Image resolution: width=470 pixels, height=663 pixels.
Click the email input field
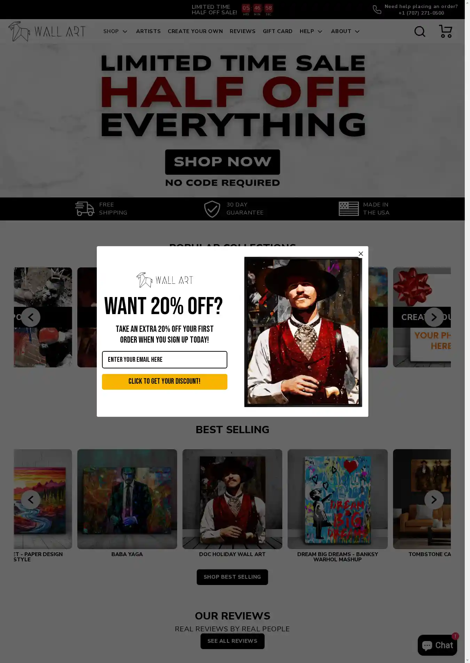(164, 360)
